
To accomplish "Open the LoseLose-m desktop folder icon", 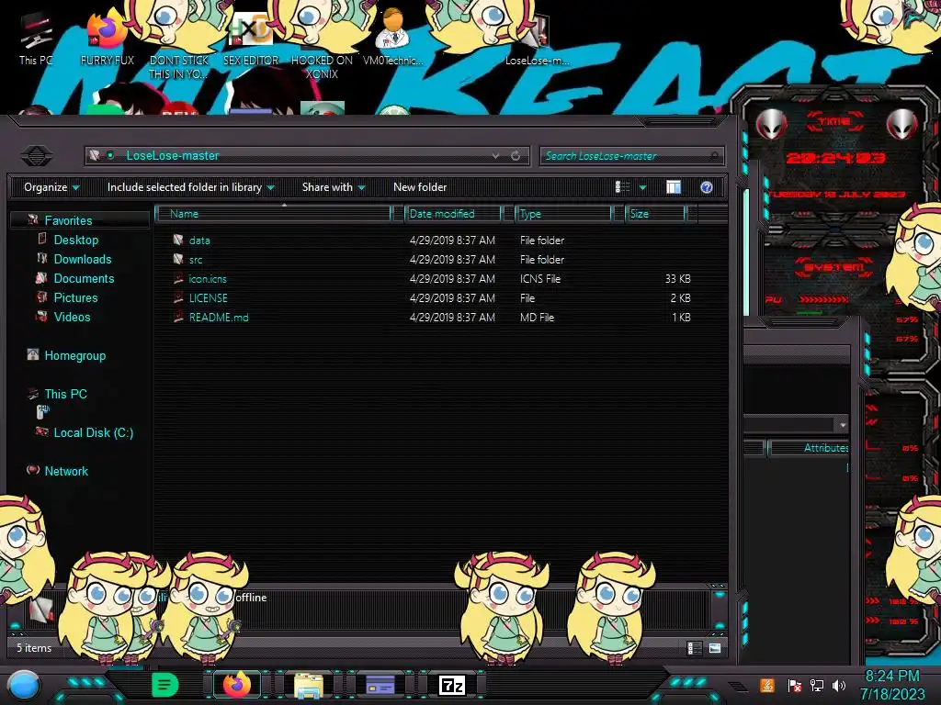I will pos(537,39).
